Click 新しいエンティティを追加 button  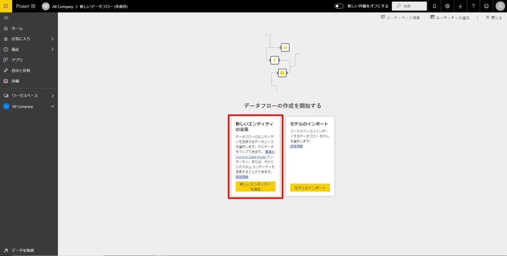[x=255, y=186]
